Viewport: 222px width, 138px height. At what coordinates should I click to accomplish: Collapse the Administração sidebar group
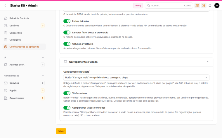tap(43, 76)
